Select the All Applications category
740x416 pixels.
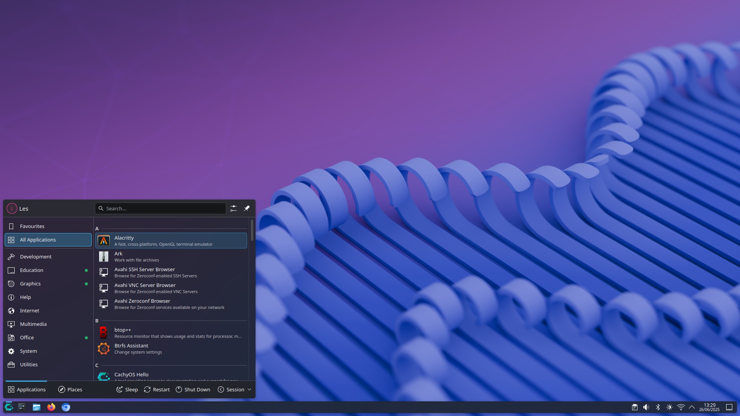pyautogui.click(x=48, y=240)
